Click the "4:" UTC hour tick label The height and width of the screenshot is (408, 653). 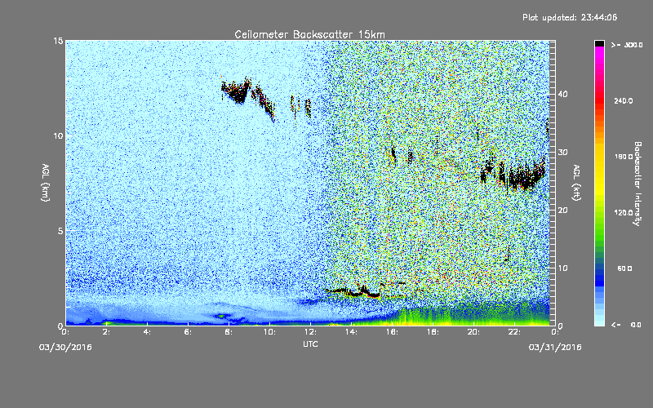[147, 332]
